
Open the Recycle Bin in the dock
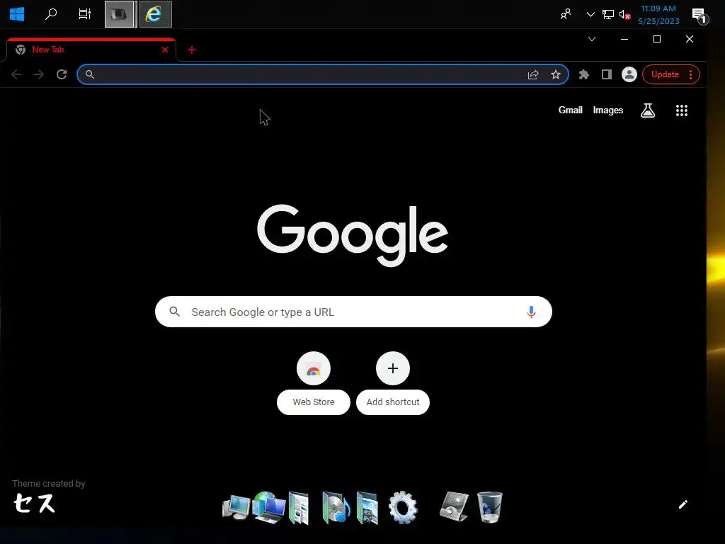pyautogui.click(x=490, y=507)
